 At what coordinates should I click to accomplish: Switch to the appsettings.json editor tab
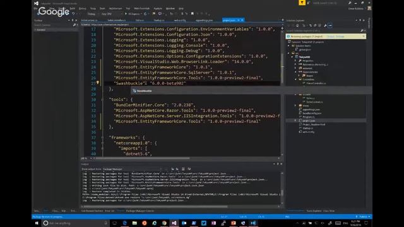coord(205,20)
